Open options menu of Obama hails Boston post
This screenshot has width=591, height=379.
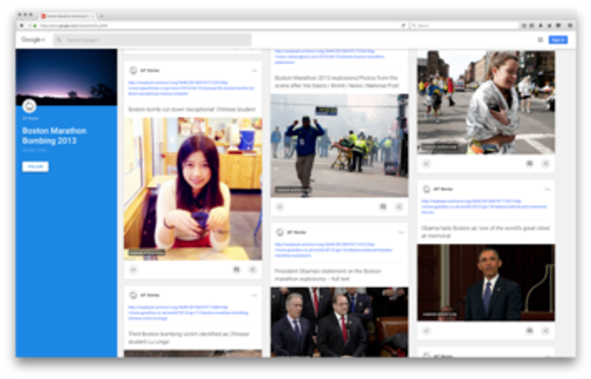547,189
